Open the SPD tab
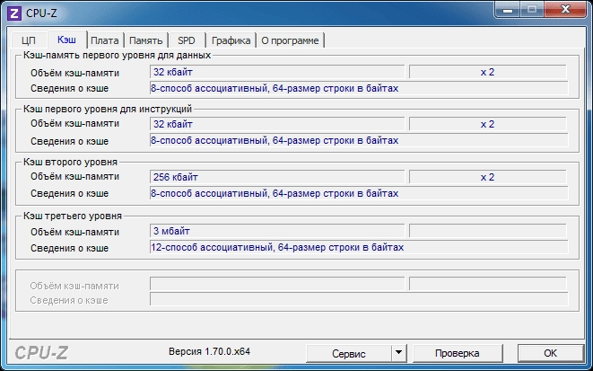 [187, 40]
